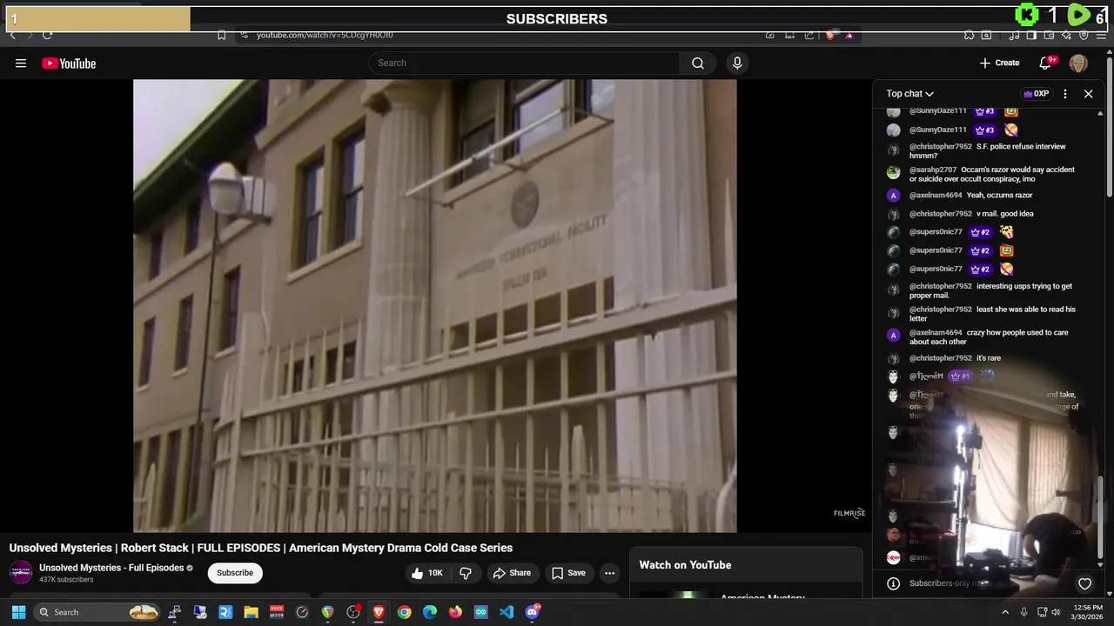Click the browser back arrow
The image size is (1114, 626).
12,35
